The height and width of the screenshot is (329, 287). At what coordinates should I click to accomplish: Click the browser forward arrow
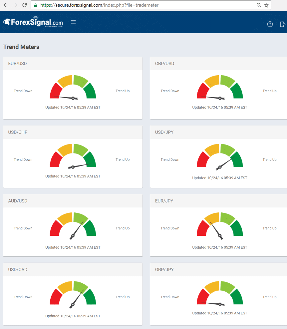click(15, 5)
